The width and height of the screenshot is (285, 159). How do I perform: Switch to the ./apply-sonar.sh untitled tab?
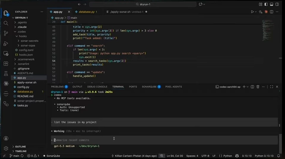127,12
